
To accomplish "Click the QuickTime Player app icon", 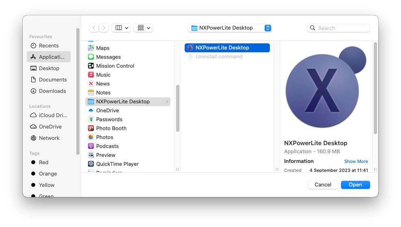I will (x=91, y=164).
